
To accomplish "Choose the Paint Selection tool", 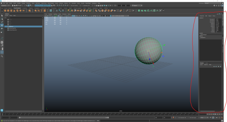I will [2, 22].
